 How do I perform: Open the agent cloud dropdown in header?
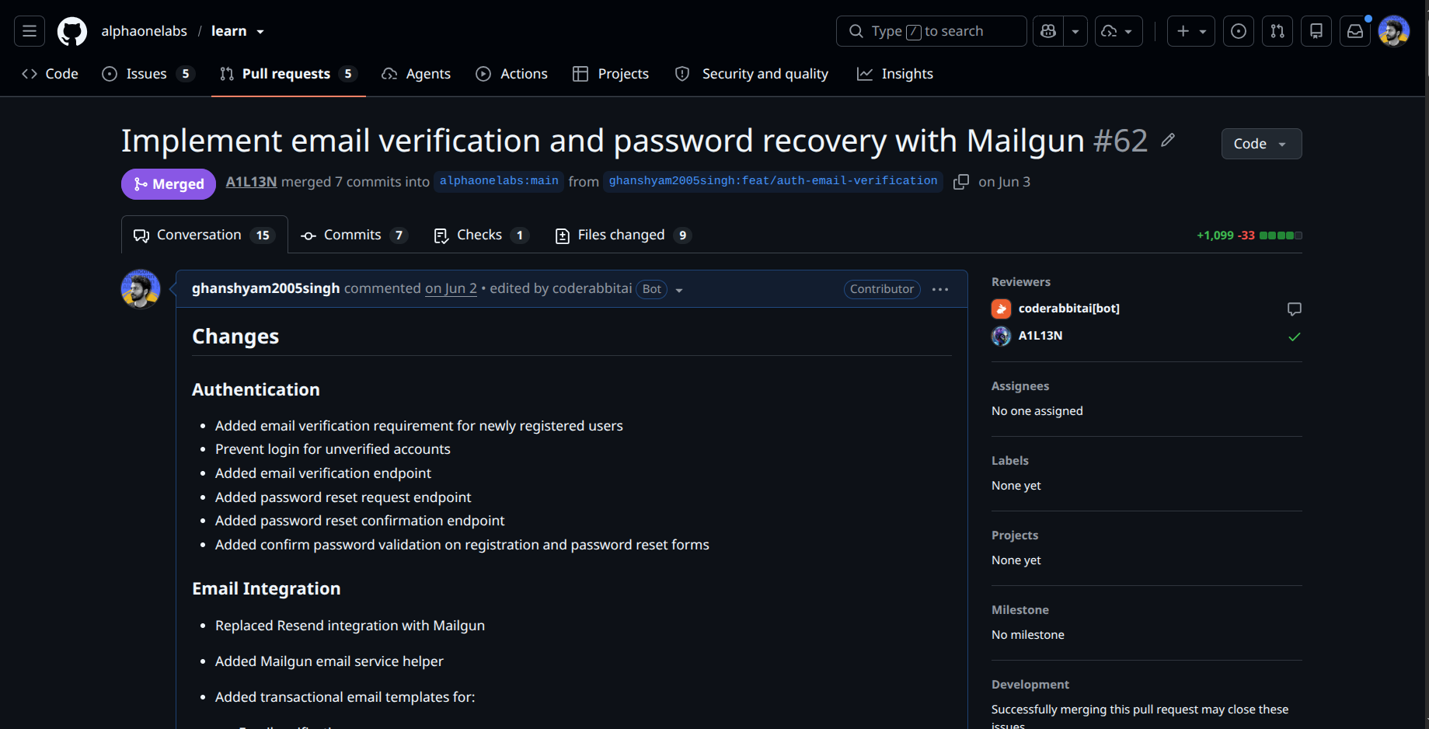(x=1118, y=31)
